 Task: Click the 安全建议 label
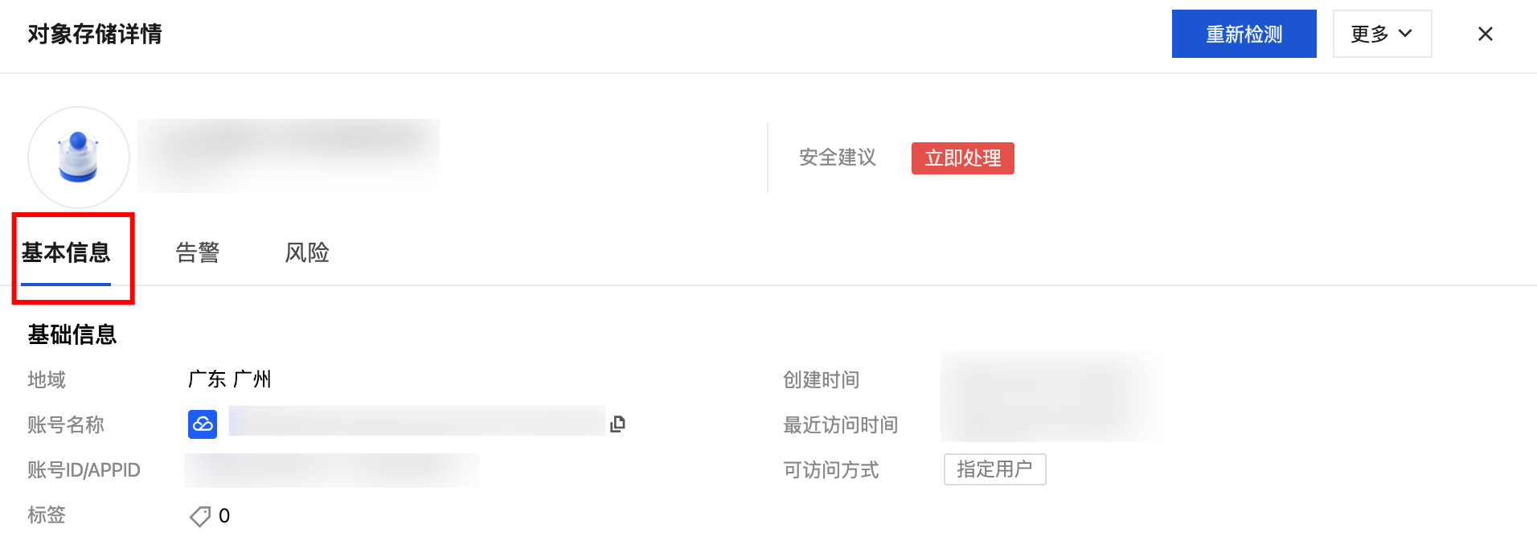837,158
